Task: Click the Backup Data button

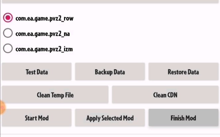Action: (110, 72)
